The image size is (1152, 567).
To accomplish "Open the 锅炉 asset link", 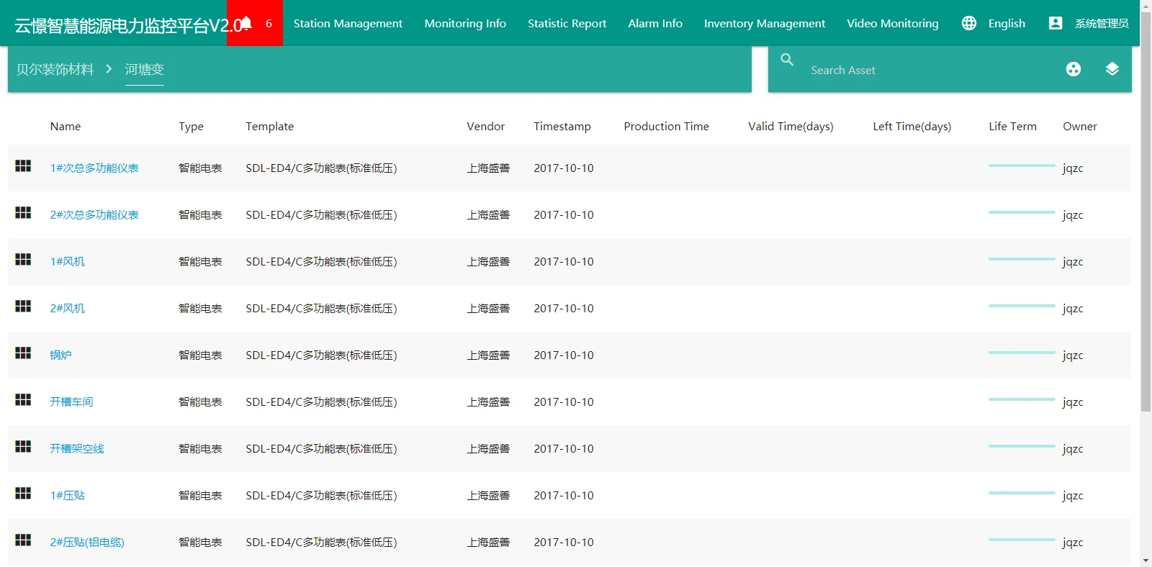I will (60, 355).
